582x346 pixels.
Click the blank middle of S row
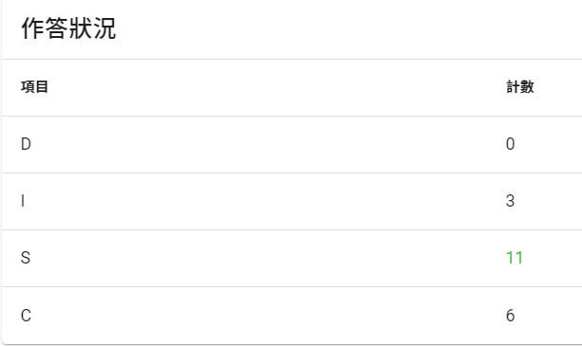(267, 258)
